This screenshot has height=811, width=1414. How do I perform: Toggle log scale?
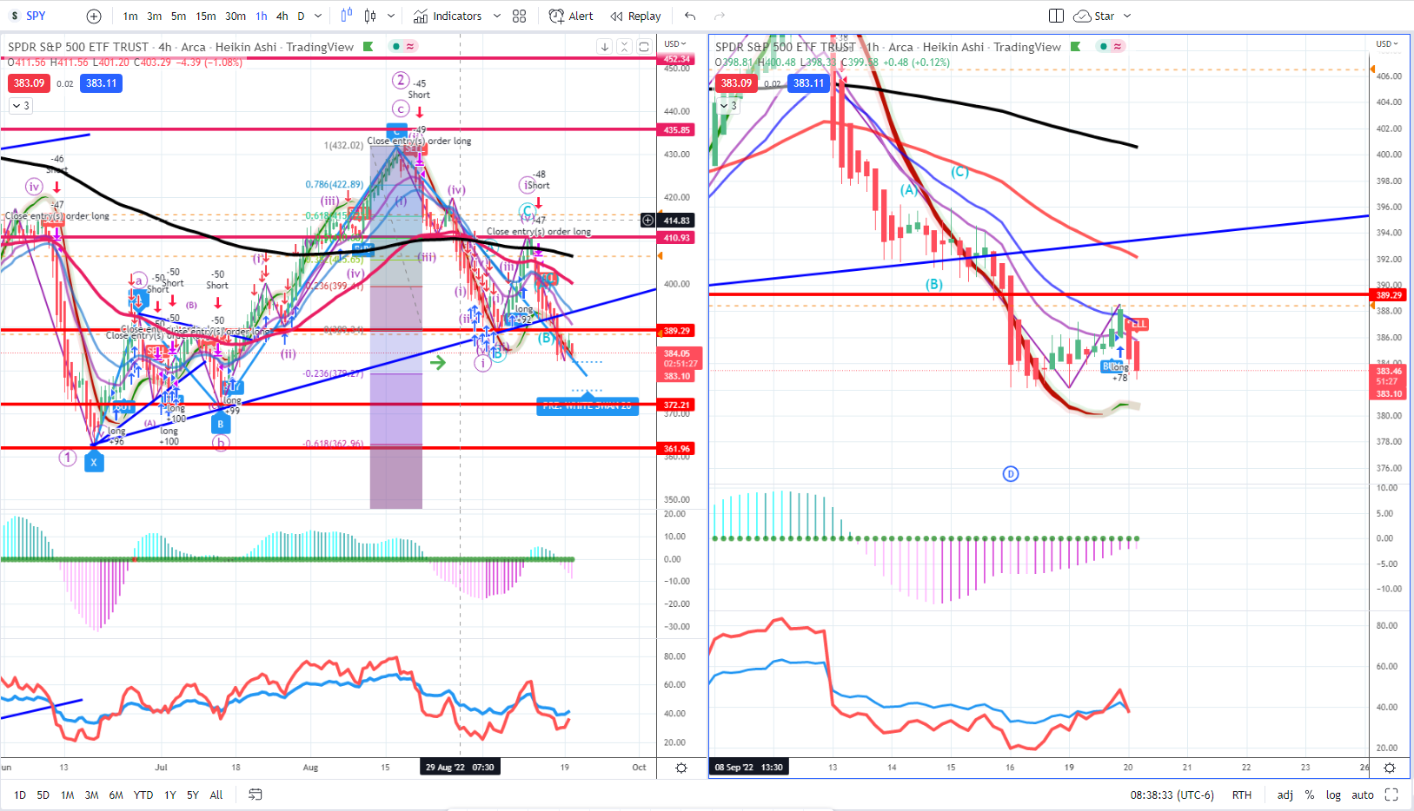[x=1333, y=795]
